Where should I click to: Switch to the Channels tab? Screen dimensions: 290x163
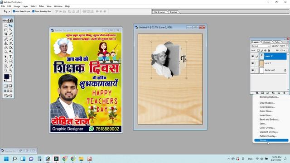point(267,42)
